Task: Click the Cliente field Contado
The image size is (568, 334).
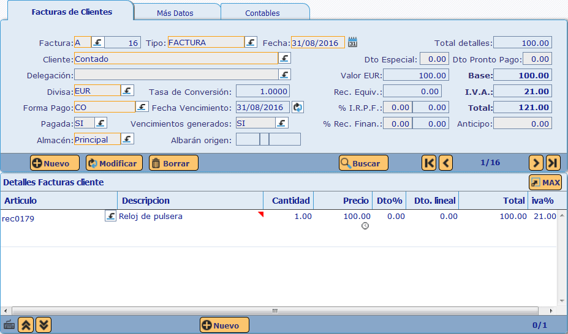Action: click(x=176, y=59)
